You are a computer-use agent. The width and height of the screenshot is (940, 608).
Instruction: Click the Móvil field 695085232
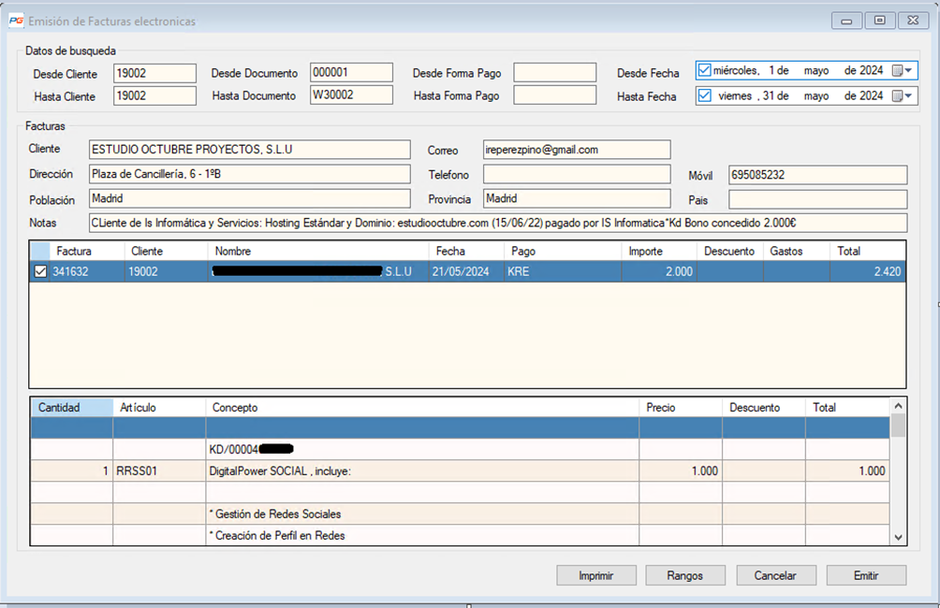click(x=817, y=175)
